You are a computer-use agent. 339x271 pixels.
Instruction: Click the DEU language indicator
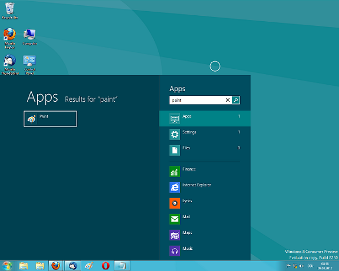[310, 266]
